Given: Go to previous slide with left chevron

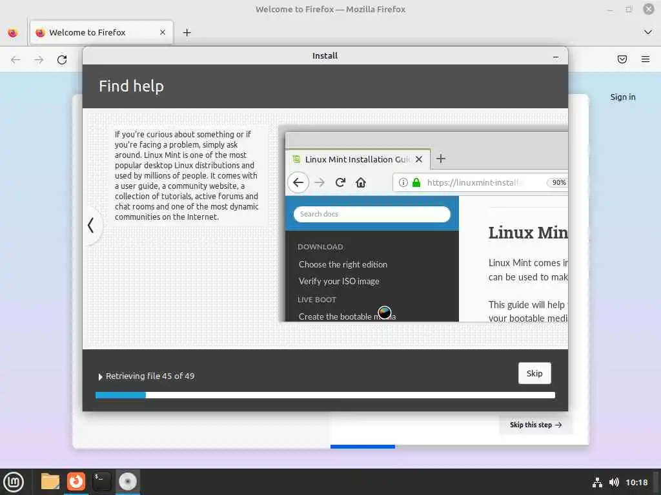Looking at the screenshot, I should [x=90, y=225].
